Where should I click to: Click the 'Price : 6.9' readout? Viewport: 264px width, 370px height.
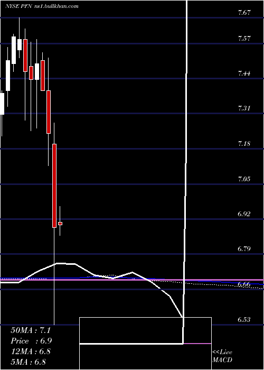coord(31,341)
